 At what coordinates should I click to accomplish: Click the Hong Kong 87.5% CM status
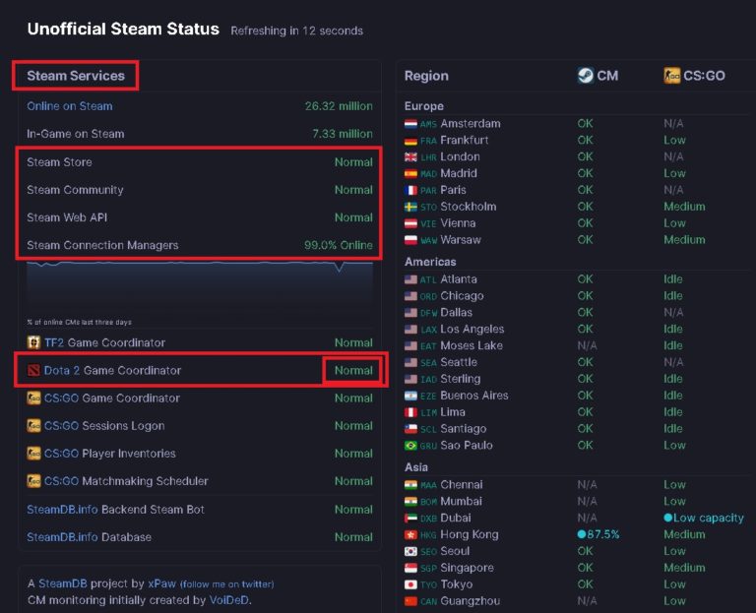tap(598, 534)
